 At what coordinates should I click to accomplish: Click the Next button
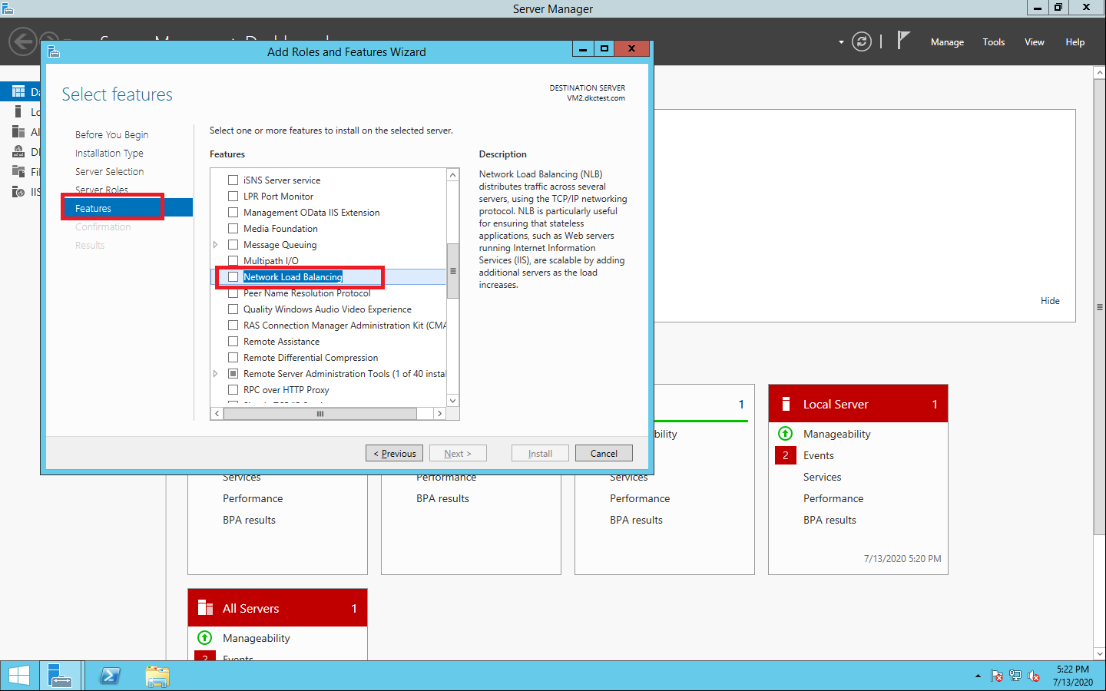(458, 453)
